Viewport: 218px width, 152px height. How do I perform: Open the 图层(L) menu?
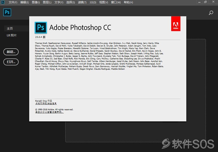coord(47,2)
